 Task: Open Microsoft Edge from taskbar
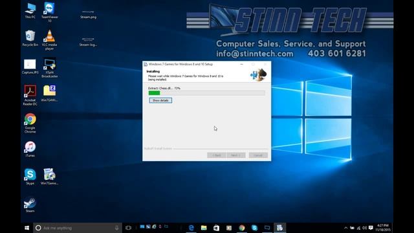191,228
